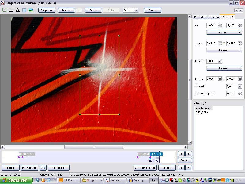Viewport: 245px width, 184px height.
Task: Select the highlighted 00:57.533 keypoint label
Action: point(156,155)
